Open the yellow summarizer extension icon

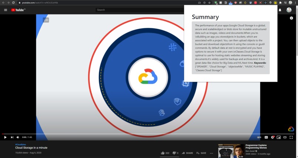pos(275,3)
